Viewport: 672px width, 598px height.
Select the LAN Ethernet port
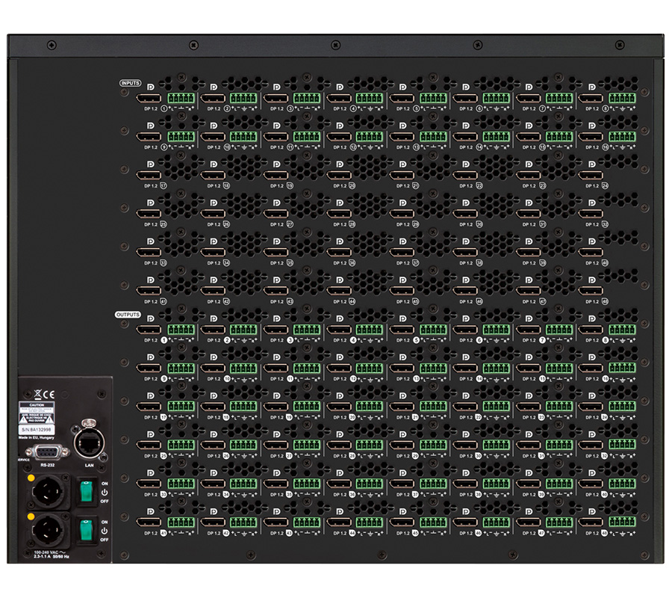pyautogui.click(x=87, y=443)
